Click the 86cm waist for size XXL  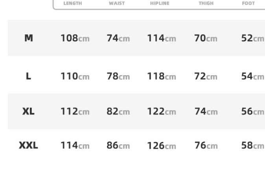pyautogui.click(x=118, y=146)
